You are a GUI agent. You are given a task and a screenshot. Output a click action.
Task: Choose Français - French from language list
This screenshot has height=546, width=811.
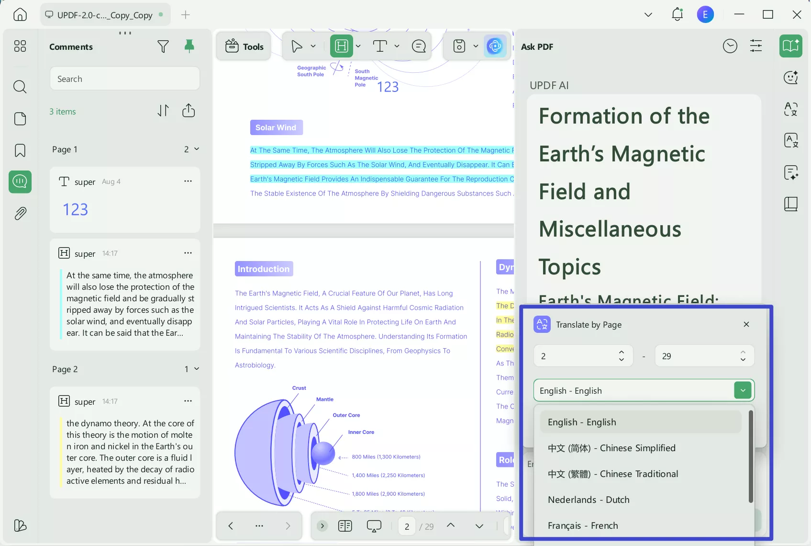pyautogui.click(x=641, y=525)
